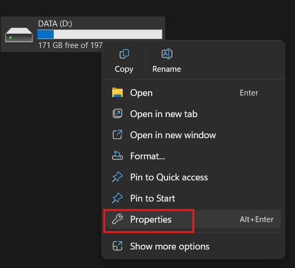Click the Format drive icon
This screenshot has height=268, width=295.
coord(117,156)
